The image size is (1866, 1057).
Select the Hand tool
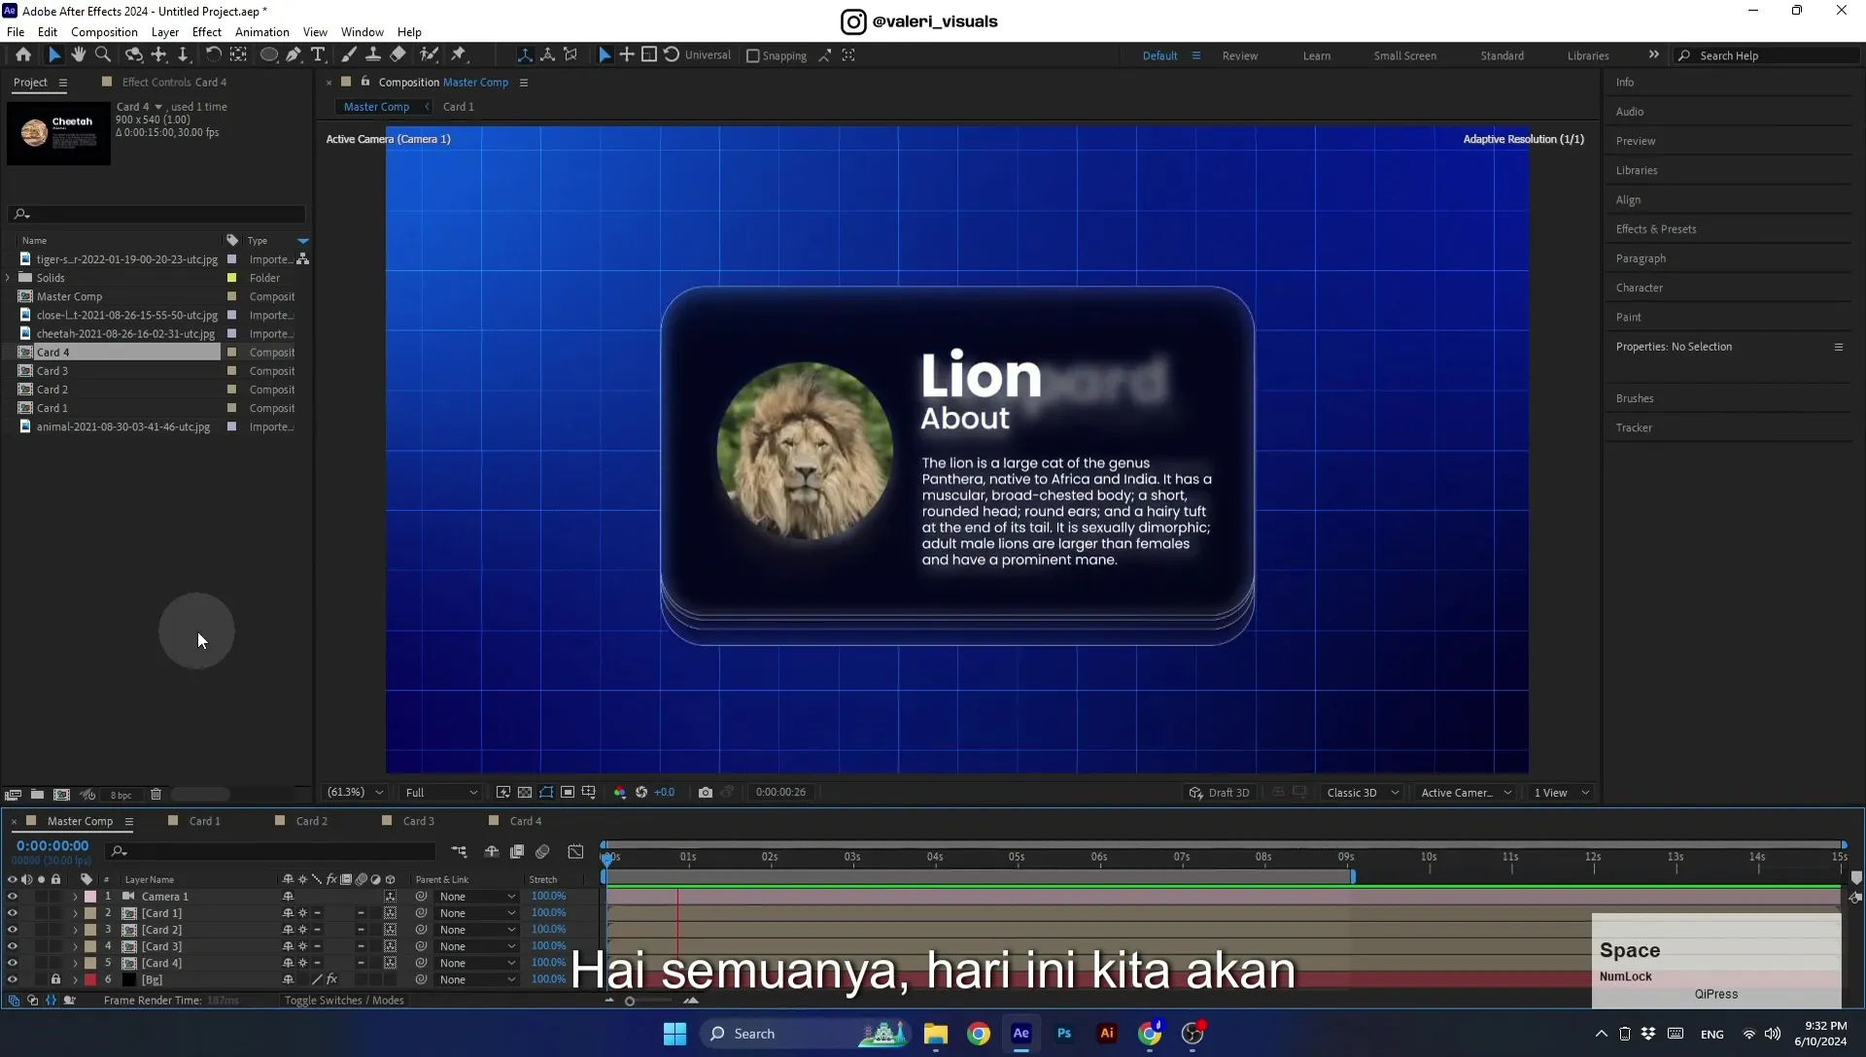coord(78,55)
